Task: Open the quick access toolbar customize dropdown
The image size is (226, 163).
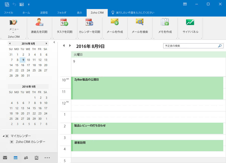Action: pos(29,5)
